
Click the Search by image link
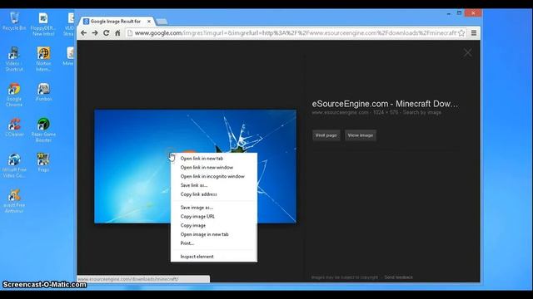pyautogui.click(x=422, y=112)
